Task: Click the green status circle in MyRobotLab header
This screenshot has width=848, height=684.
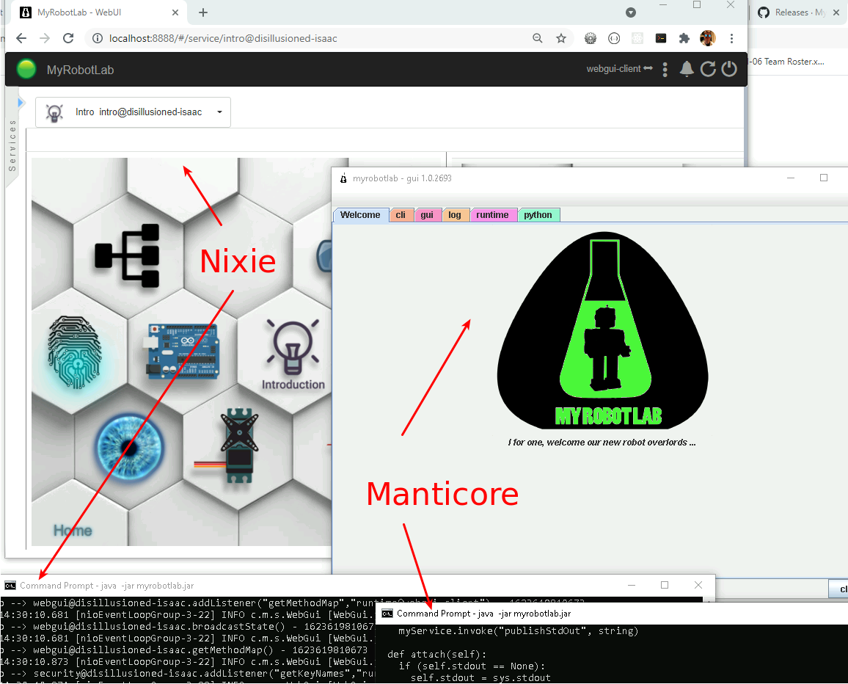Action: tap(26, 69)
